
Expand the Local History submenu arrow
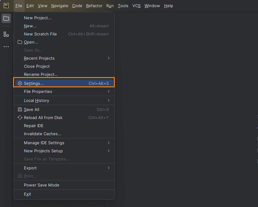pyautogui.click(x=108, y=100)
